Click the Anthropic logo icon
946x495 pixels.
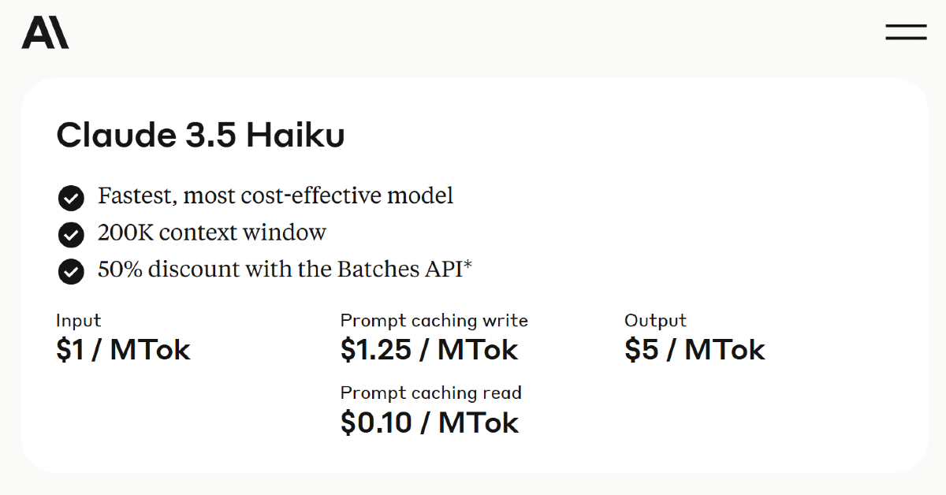pyautogui.click(x=45, y=32)
